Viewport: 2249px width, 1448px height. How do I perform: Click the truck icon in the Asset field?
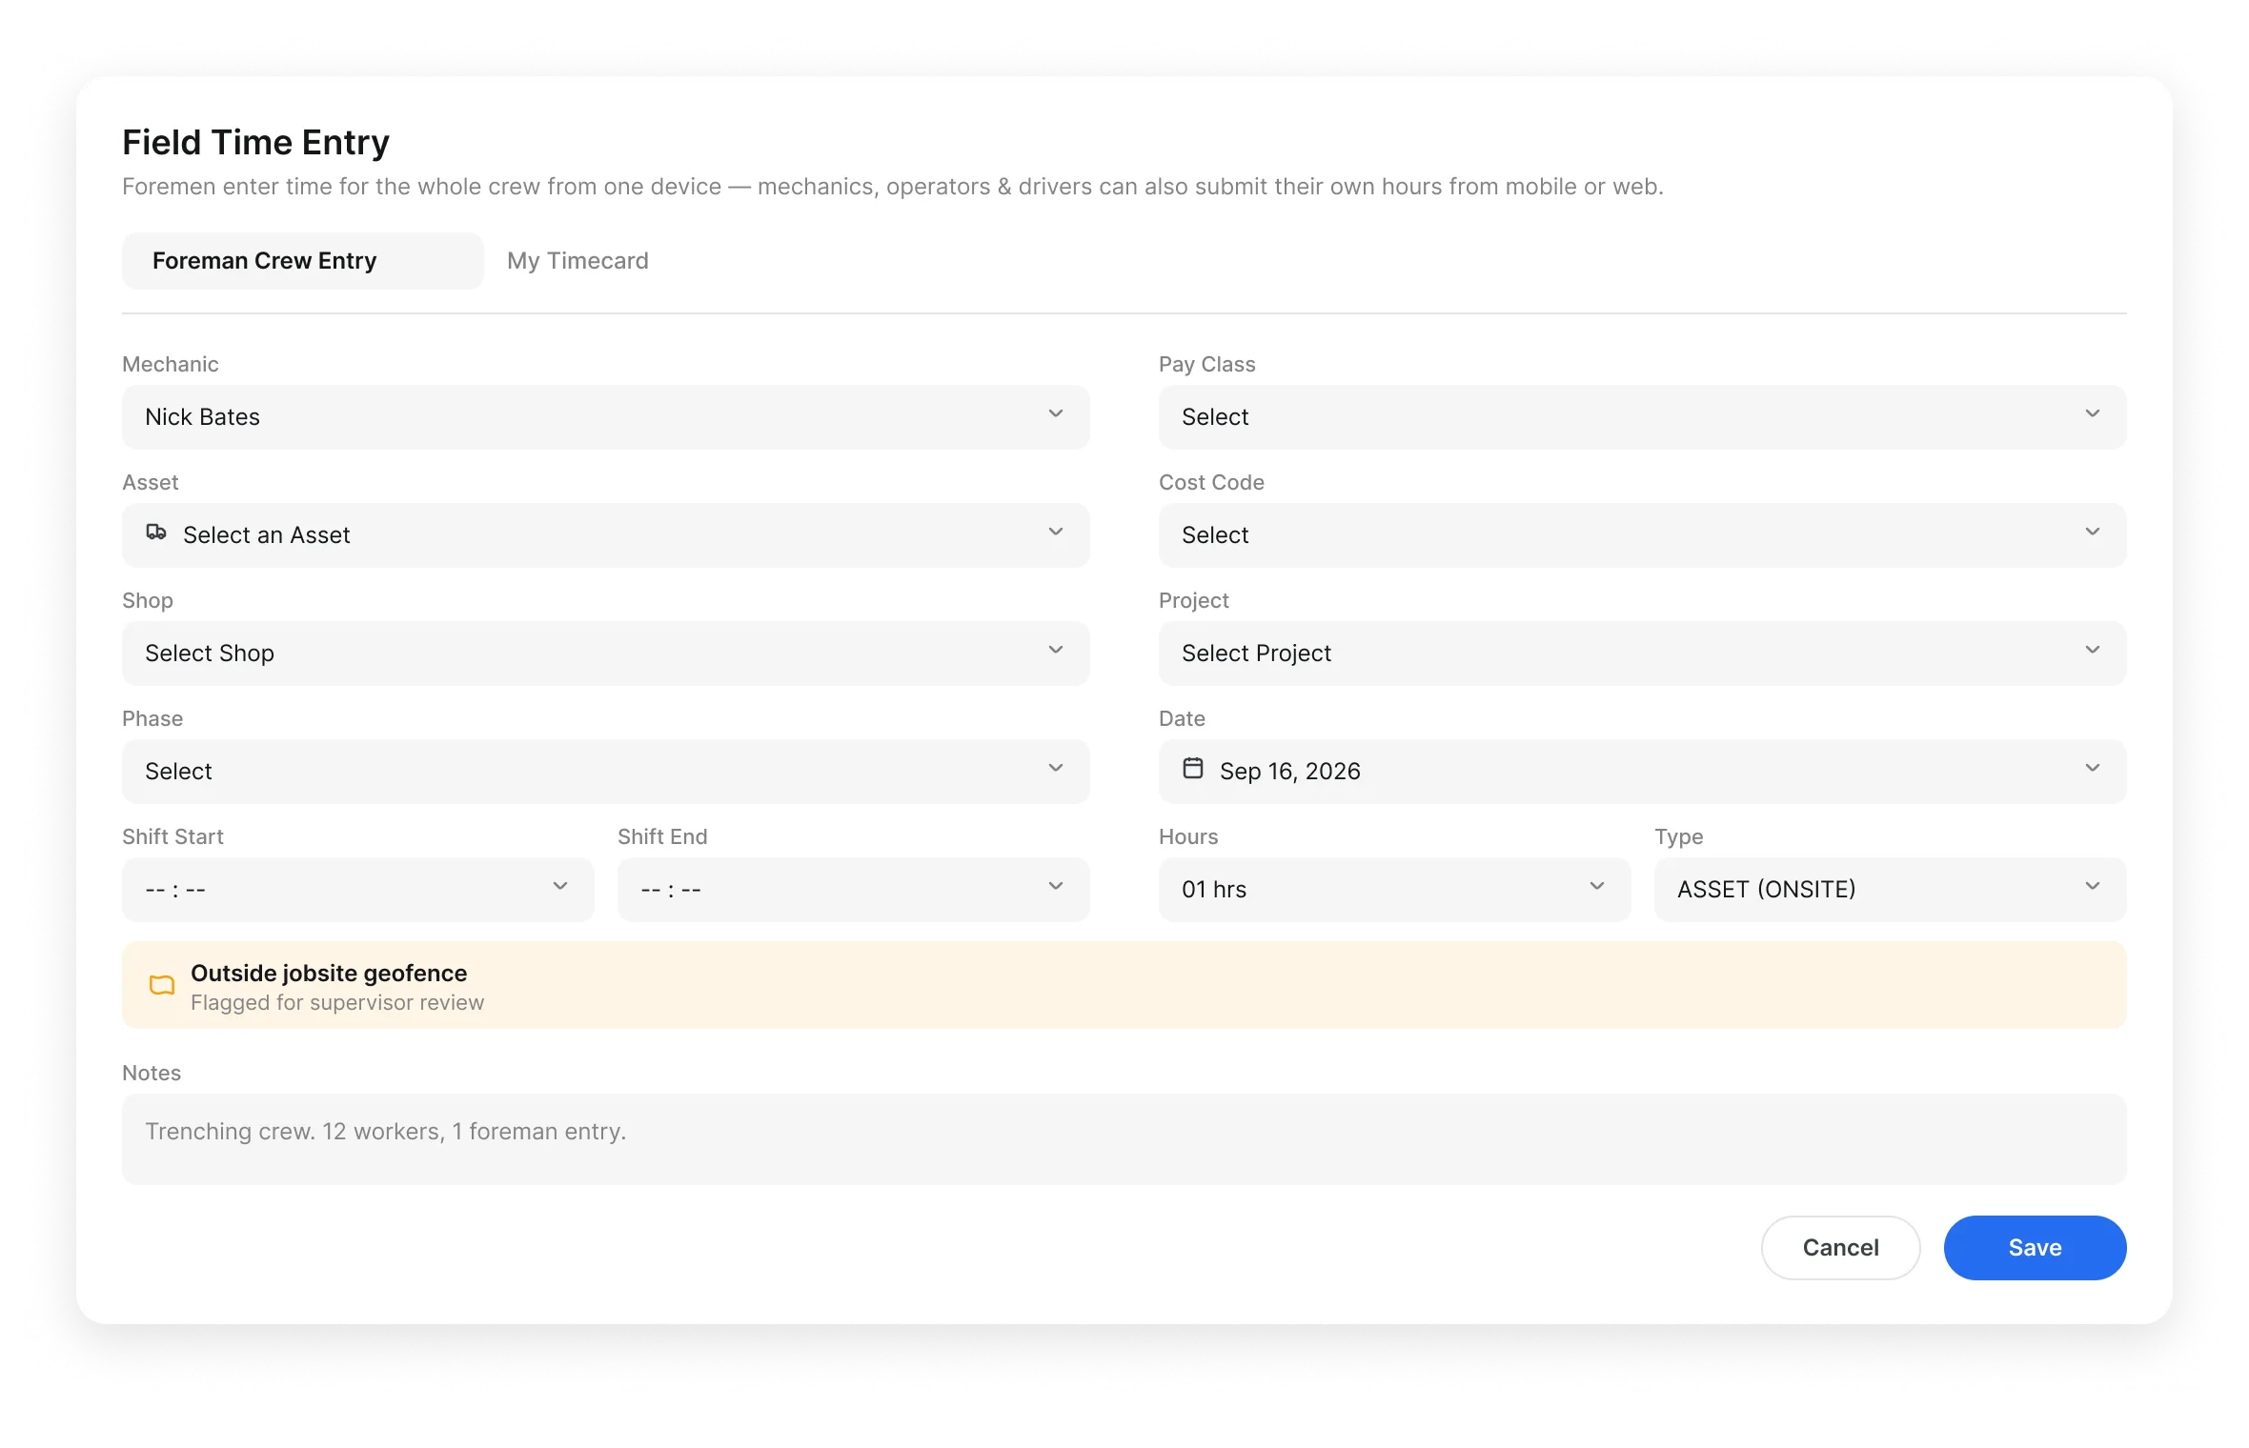click(156, 533)
